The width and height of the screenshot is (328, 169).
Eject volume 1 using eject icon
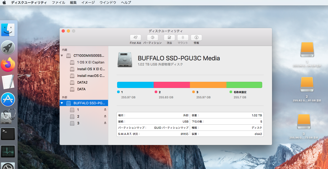pos(105,110)
